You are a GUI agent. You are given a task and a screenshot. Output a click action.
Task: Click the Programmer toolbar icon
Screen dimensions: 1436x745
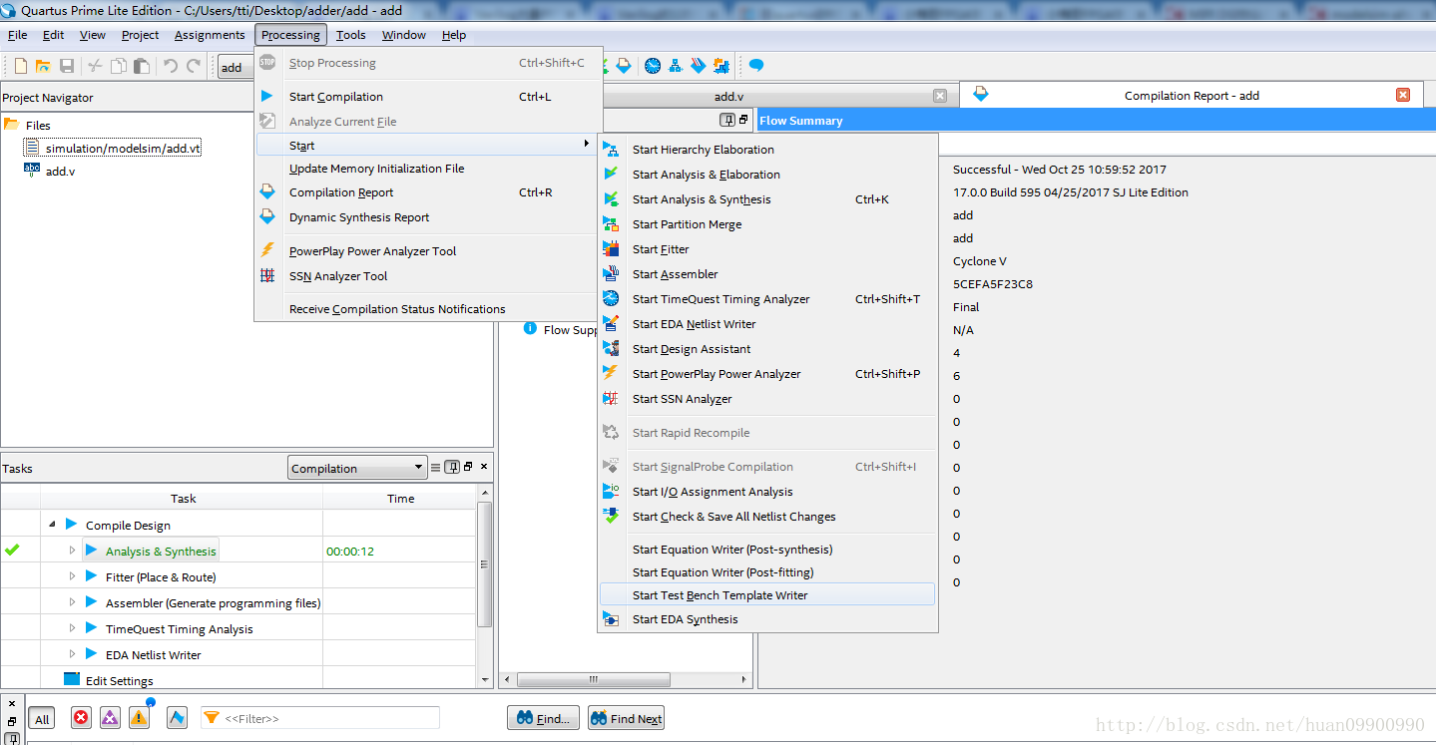point(699,66)
